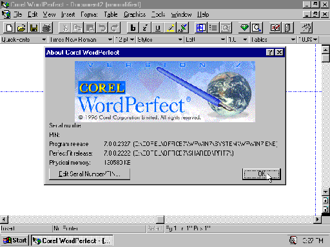
Task: Click the Print toolbar icon
Action: click(x=46, y=28)
